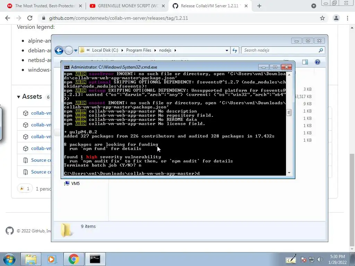Click Chrome scrollbar up arrow

point(352,28)
